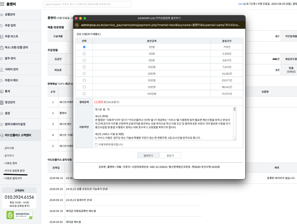Go to 공지사항 submenu link
Viewport: 297px width, 224px height.
click(9, 148)
